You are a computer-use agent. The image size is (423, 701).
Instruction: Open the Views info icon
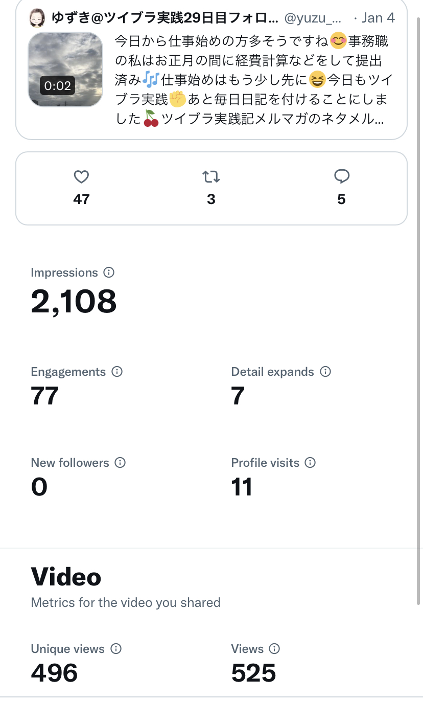click(x=274, y=649)
